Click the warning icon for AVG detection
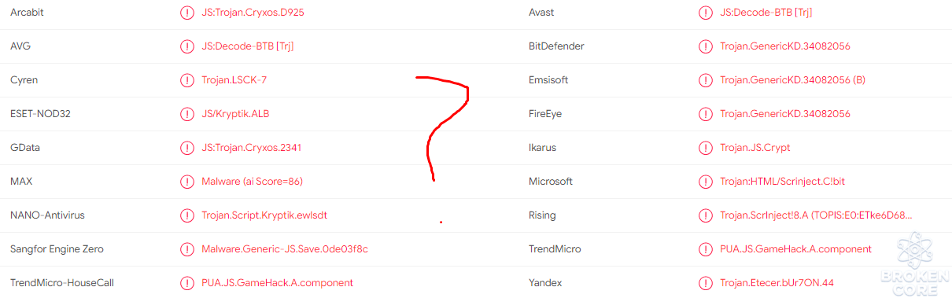Screen dimensions: 952x298 (187, 46)
